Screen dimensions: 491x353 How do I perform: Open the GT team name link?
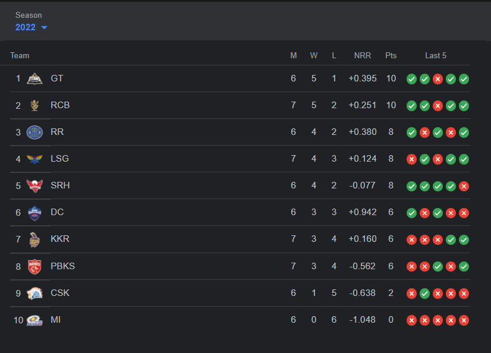(x=57, y=78)
